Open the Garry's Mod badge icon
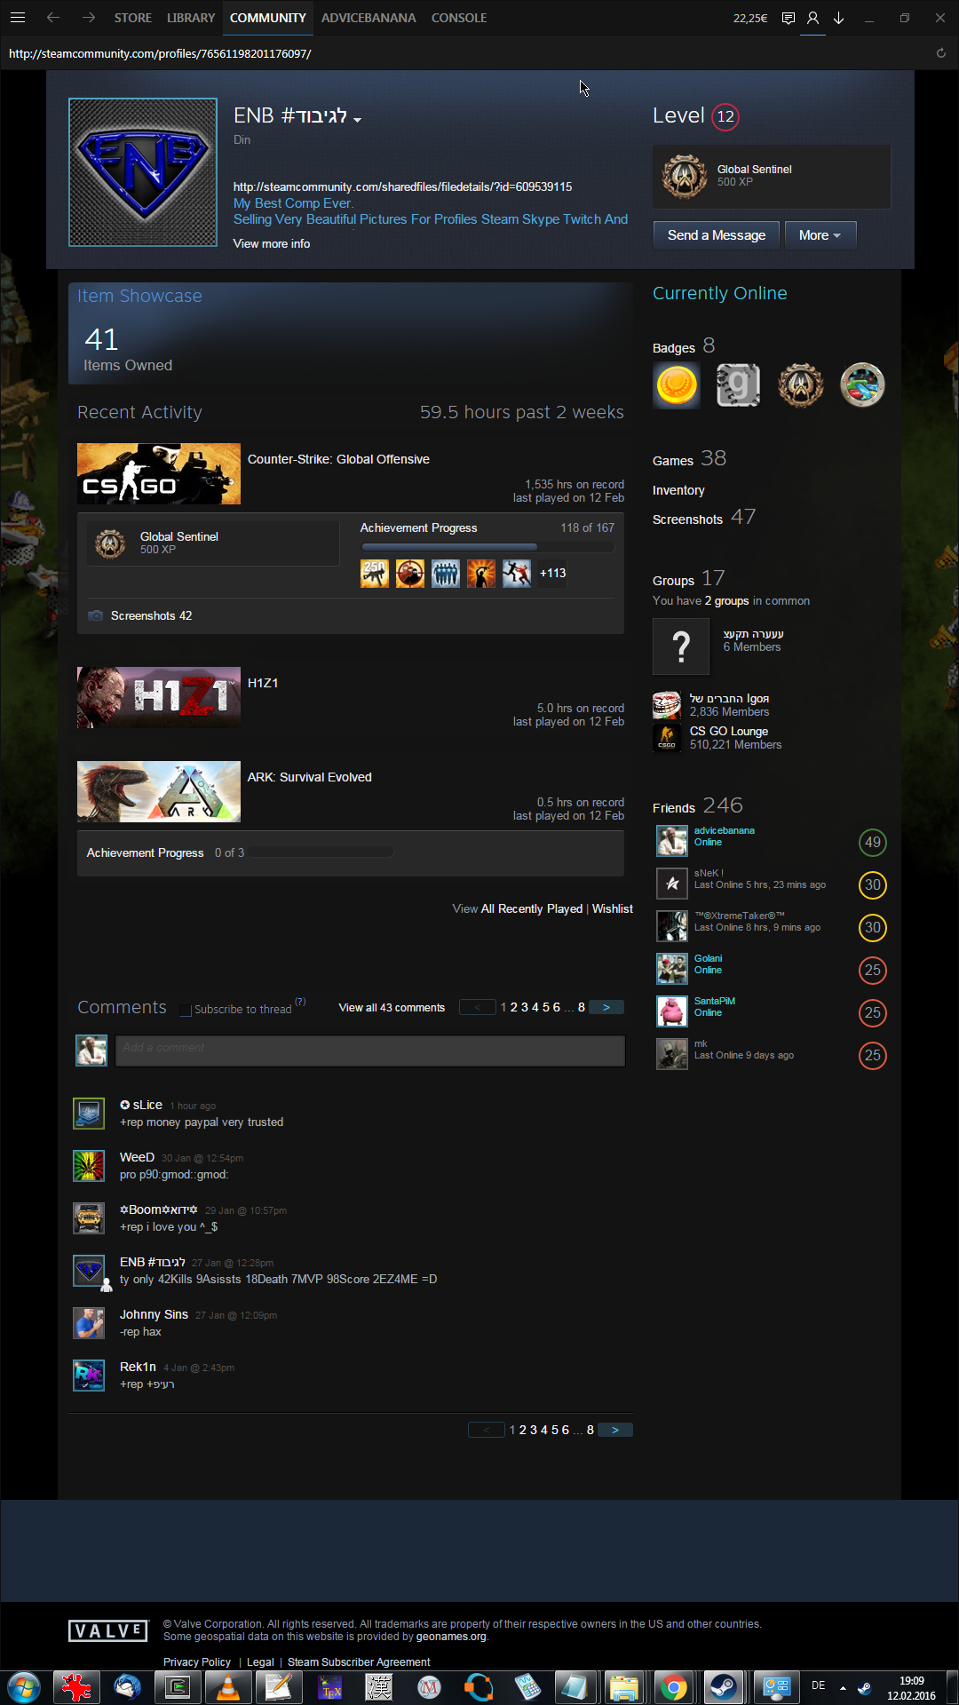Screen dimensions: 959x1705 (x=738, y=385)
